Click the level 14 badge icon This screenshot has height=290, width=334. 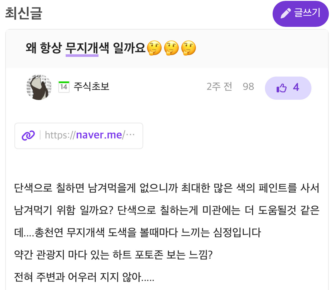coord(64,87)
